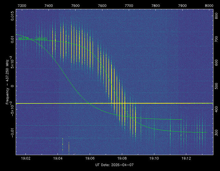Click the 800 right axis label

(216, 16)
